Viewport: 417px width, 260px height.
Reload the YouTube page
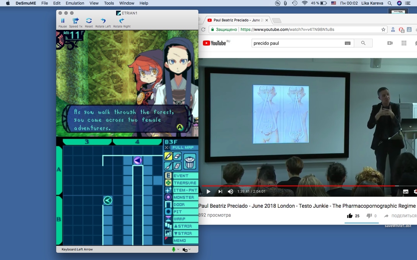click(203, 30)
